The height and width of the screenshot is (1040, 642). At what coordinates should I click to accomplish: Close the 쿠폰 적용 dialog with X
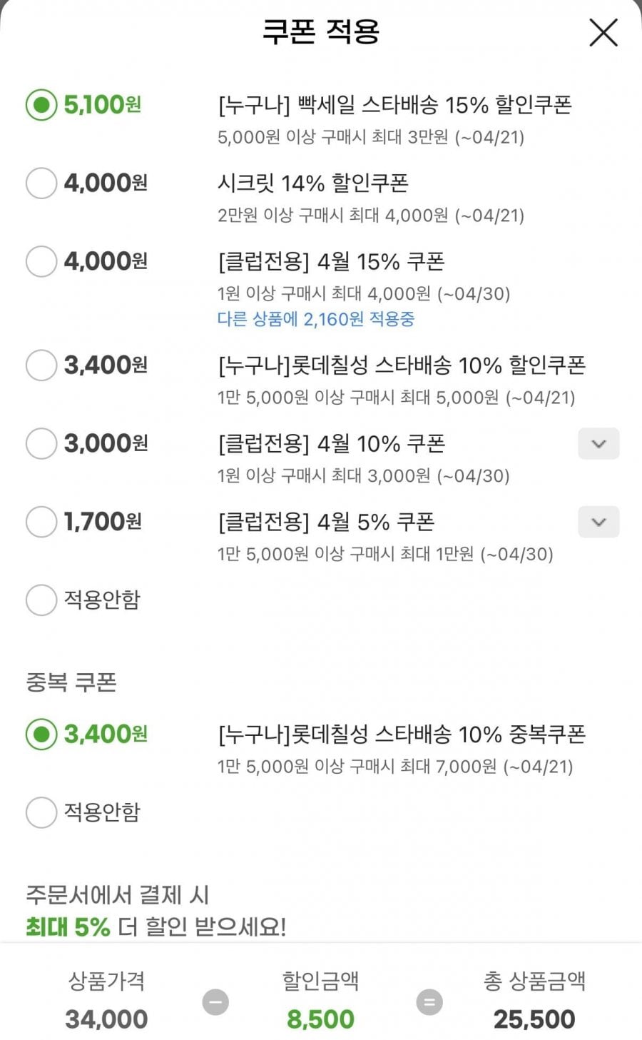[x=603, y=33]
